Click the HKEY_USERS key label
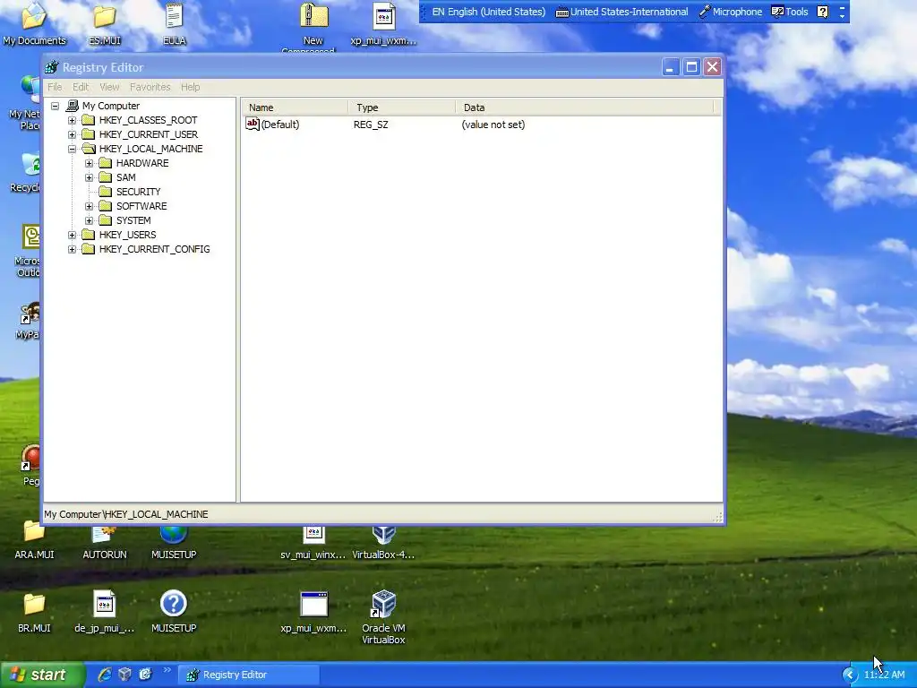This screenshot has height=688, width=917. [127, 235]
